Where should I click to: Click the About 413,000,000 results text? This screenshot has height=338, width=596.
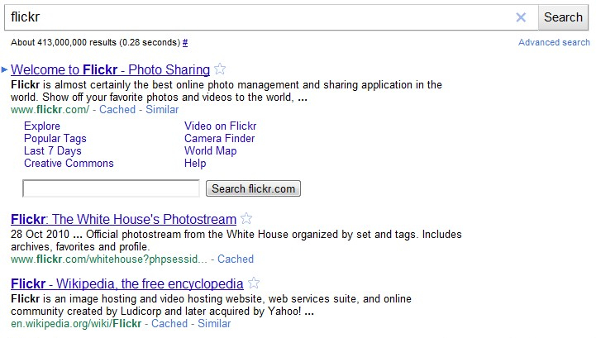95,42
